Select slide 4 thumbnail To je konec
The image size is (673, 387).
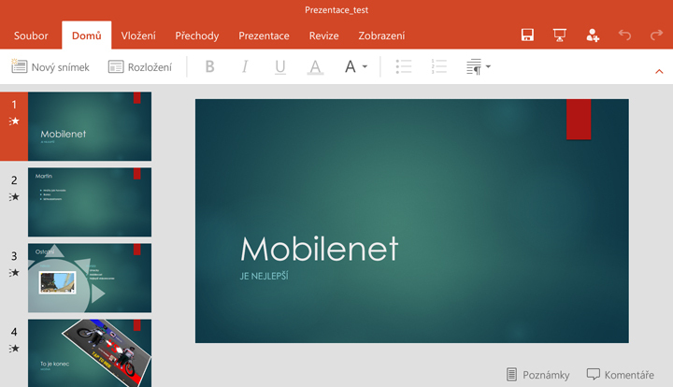[x=90, y=353]
